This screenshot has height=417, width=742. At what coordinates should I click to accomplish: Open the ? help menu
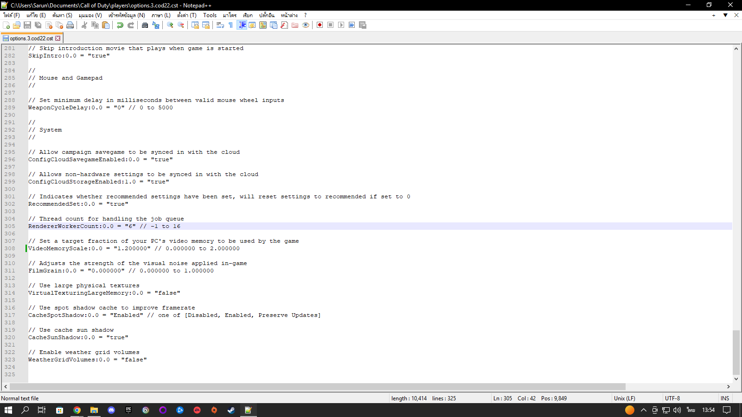click(305, 15)
